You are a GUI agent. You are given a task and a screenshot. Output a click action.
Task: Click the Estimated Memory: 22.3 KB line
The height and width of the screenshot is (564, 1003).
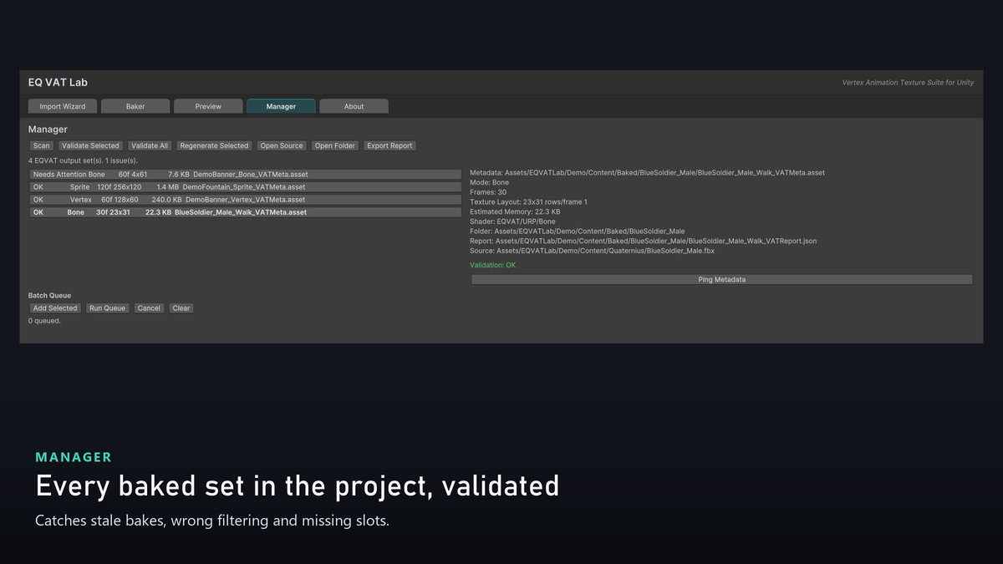point(515,211)
